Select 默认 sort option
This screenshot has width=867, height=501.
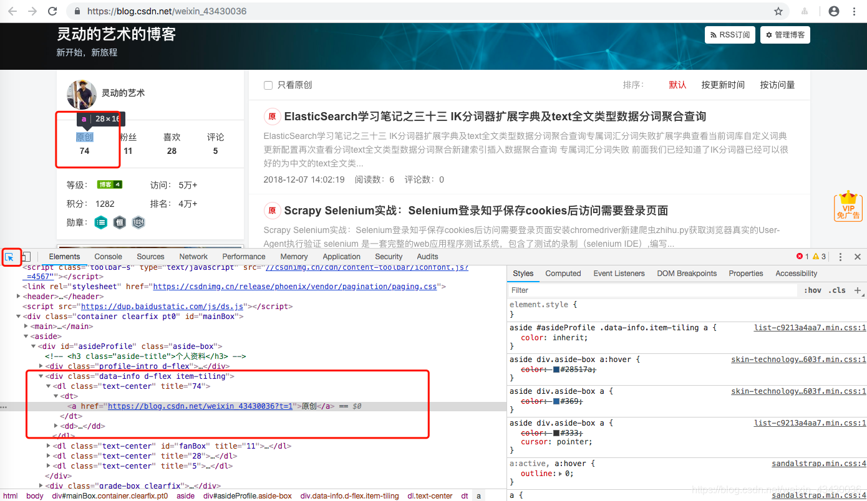pyautogui.click(x=677, y=85)
